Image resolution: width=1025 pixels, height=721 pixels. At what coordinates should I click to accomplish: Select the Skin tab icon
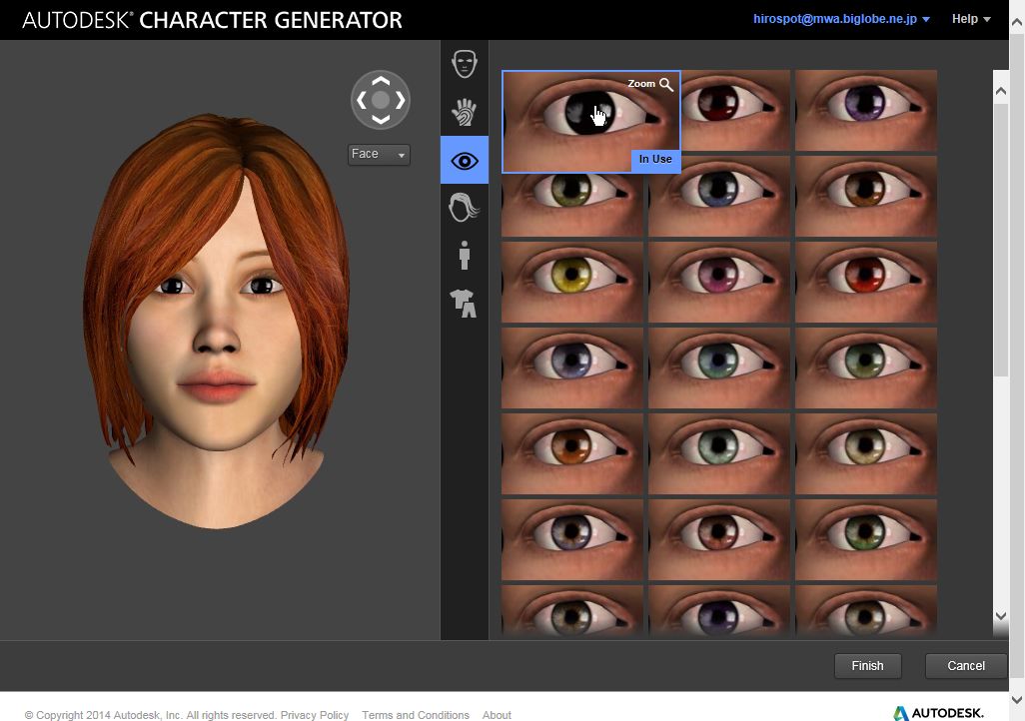pos(464,112)
